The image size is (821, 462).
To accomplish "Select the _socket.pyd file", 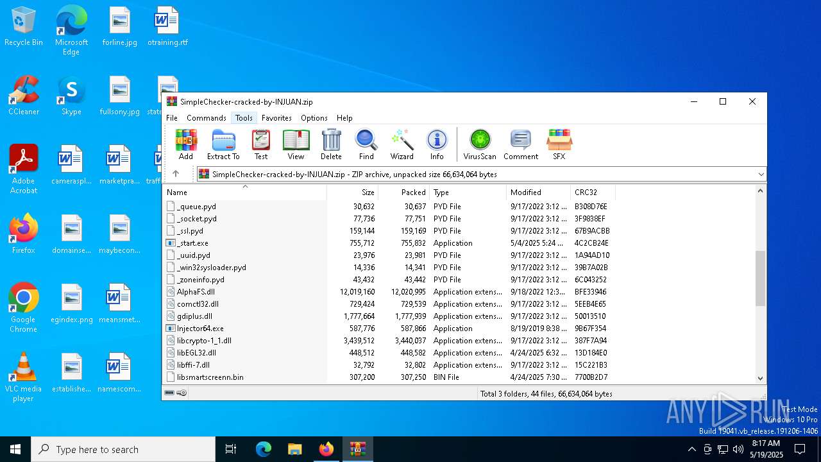I will point(388,219).
